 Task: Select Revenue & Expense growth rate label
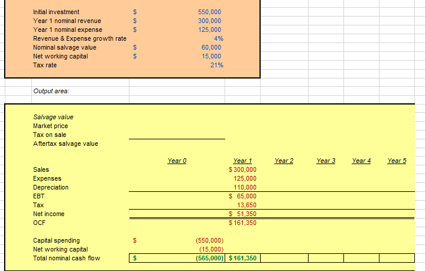80,39
